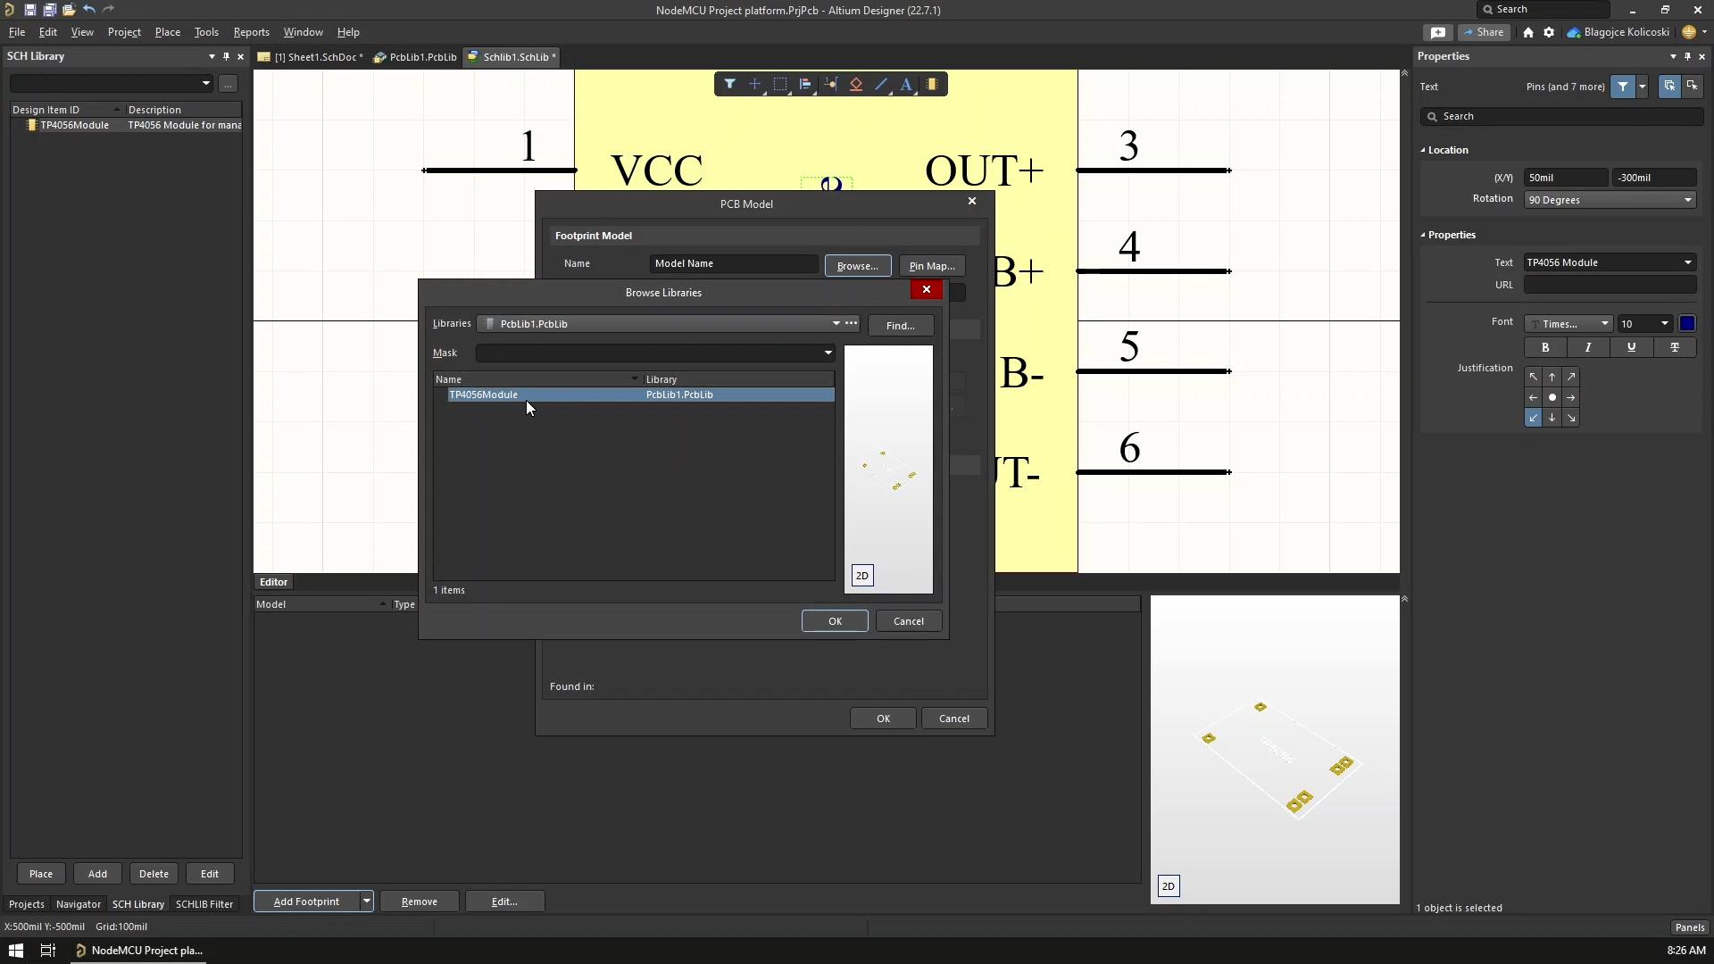
Task: Toggle Italic font style
Action: click(x=1588, y=348)
